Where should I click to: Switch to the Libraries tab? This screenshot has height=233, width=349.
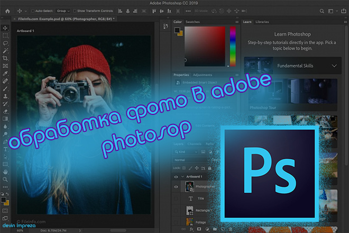262,22
